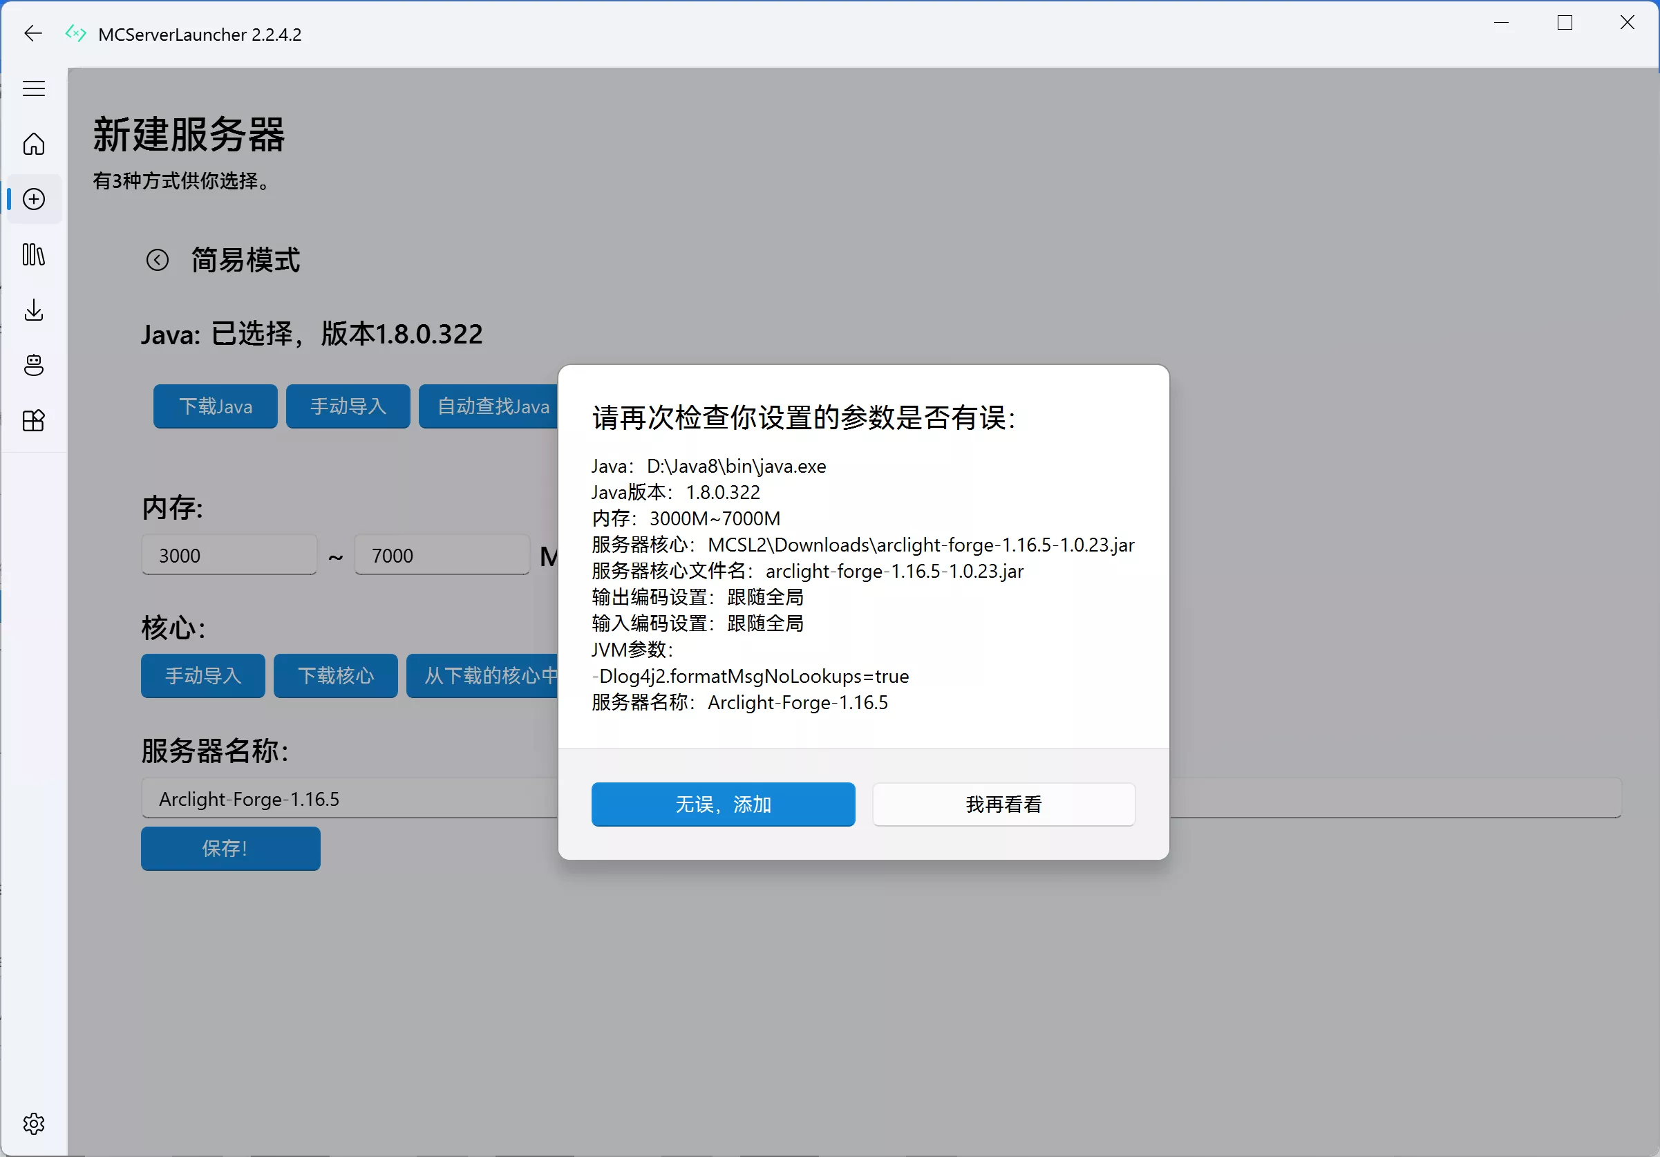Click the back arrow in the title bar
The image size is (1660, 1157).
click(32, 33)
